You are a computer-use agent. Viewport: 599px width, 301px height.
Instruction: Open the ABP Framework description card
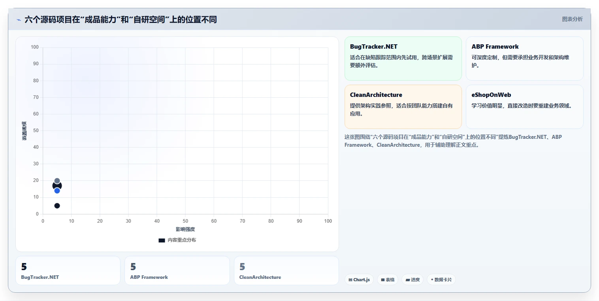coord(524,59)
